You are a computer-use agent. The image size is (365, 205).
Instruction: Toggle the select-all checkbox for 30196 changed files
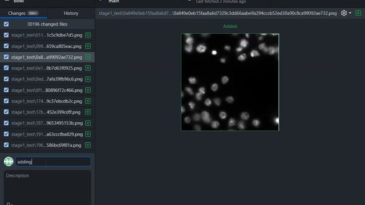pos(6,24)
